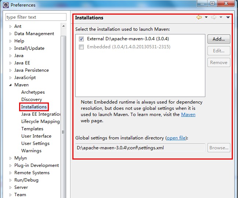This screenshot has width=238, height=198.
Task: Follow the Maven web page link
Action: pos(188,115)
